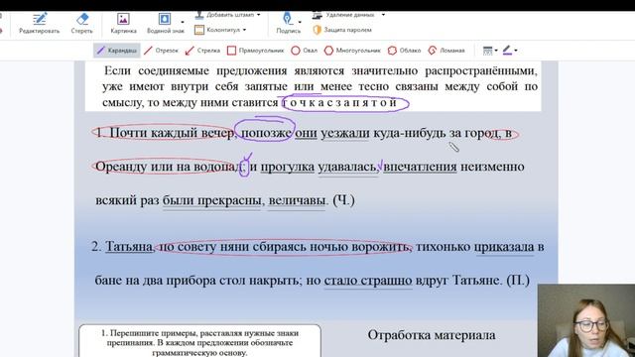The height and width of the screenshot is (357, 635).
Task: Open dropdown arrow beside Водяной знак
Action: (x=183, y=22)
